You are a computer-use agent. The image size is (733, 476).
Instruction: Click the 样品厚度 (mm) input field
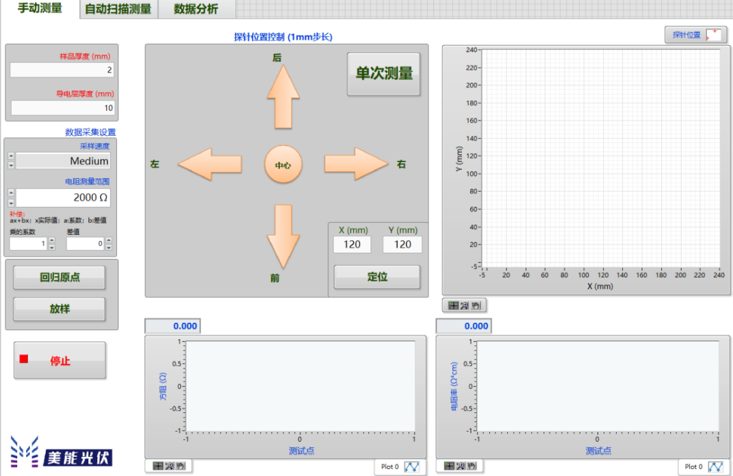tap(62, 70)
